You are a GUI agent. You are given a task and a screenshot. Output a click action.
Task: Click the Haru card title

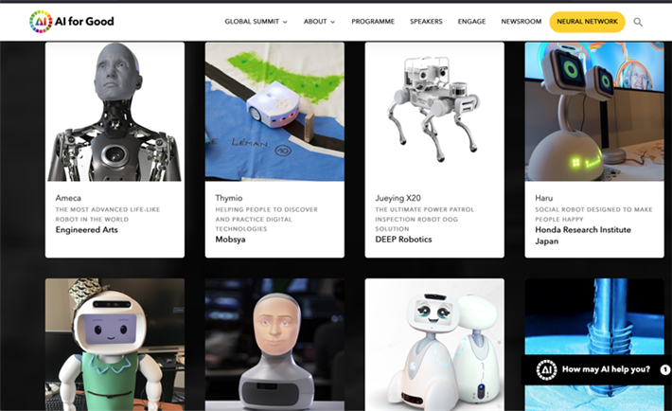(x=544, y=198)
